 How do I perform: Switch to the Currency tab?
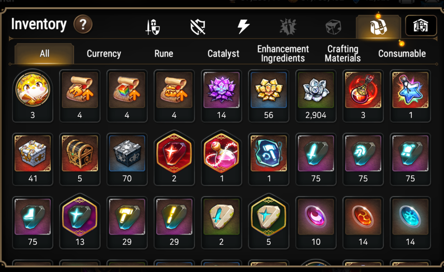click(x=104, y=54)
